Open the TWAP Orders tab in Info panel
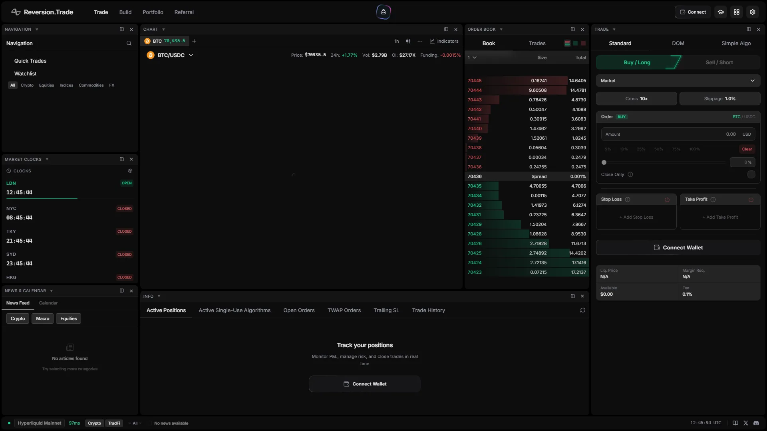 pyautogui.click(x=344, y=310)
